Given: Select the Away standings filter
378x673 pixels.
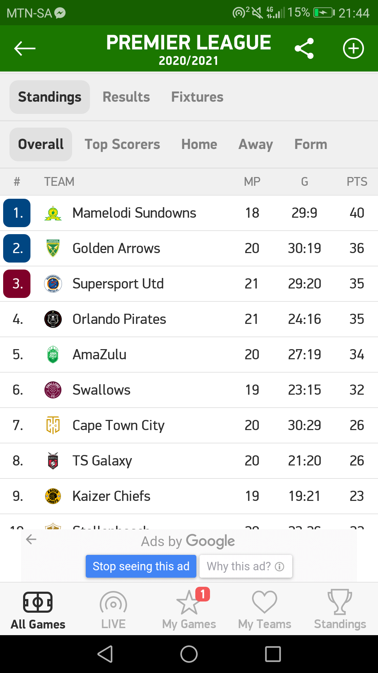Looking at the screenshot, I should pos(255,144).
